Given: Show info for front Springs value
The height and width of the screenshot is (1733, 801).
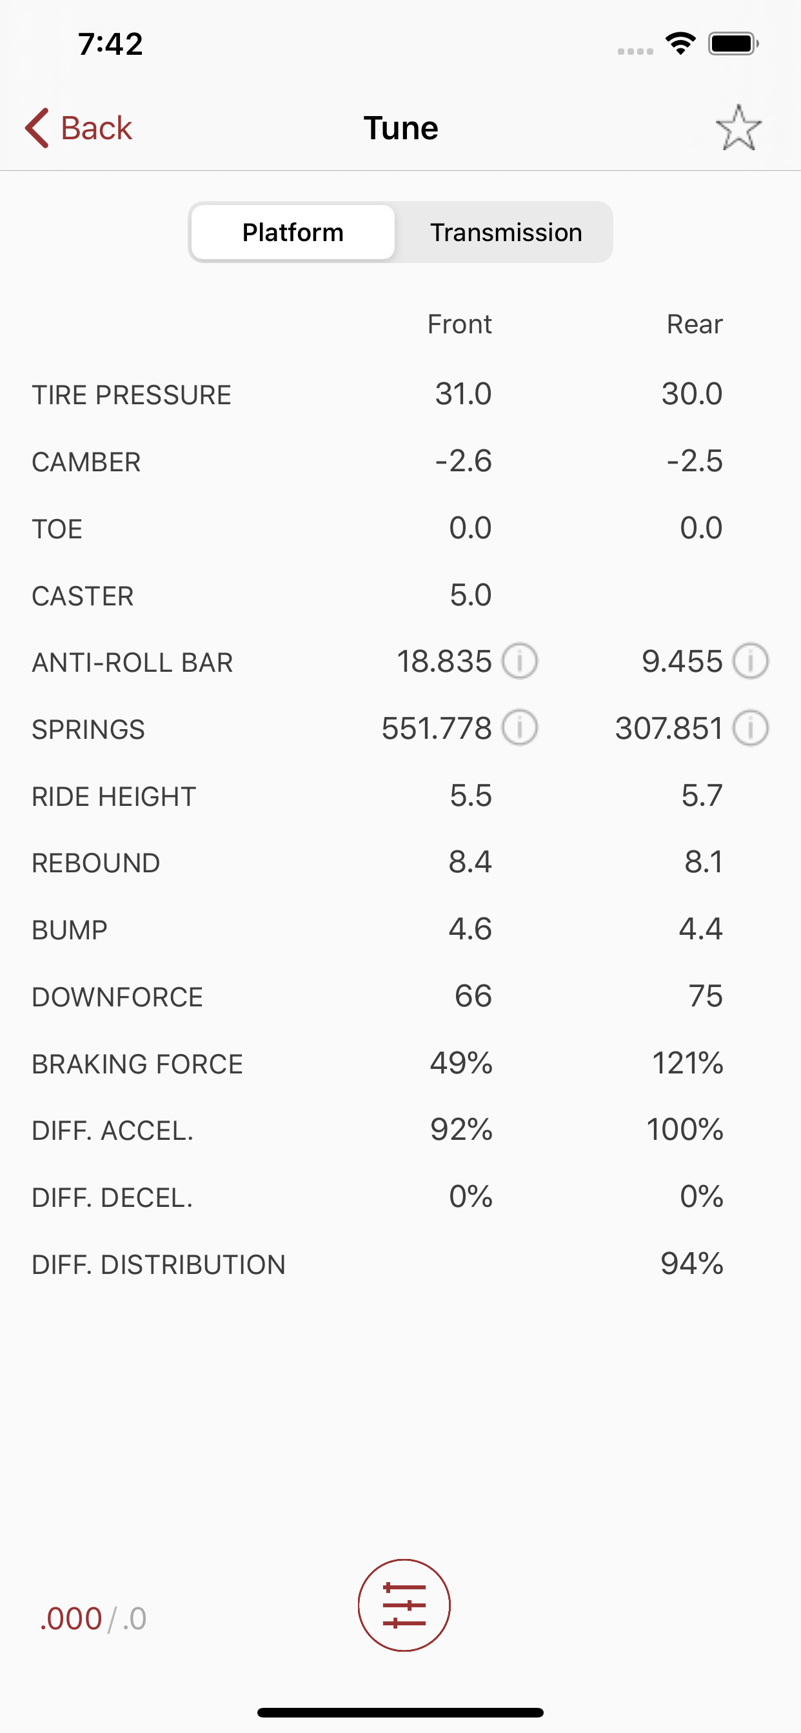Looking at the screenshot, I should [x=522, y=727].
